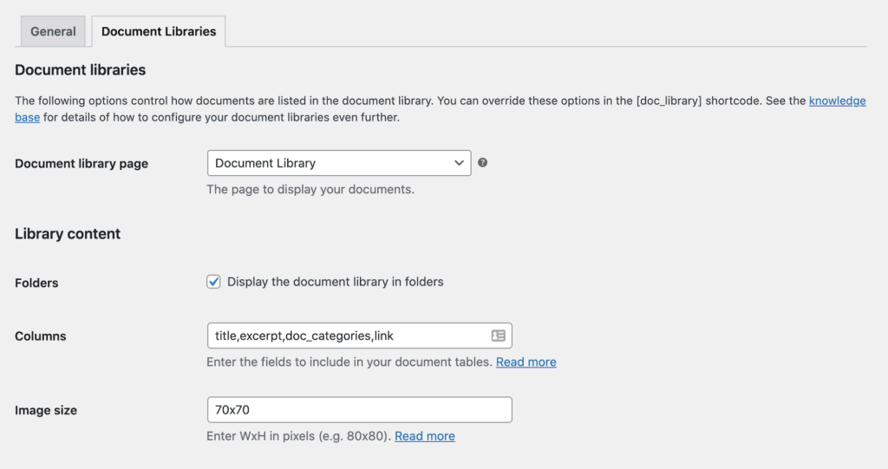The height and width of the screenshot is (469, 888).
Task: Click the help question-mark icon
Action: coord(482,163)
